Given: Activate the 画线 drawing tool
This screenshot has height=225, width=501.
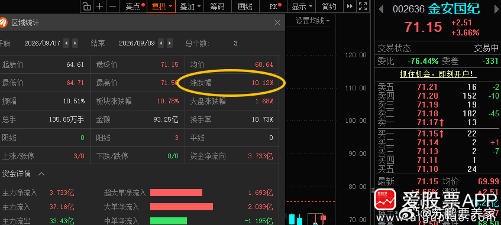Looking at the screenshot, I should pyautogui.click(x=245, y=6).
